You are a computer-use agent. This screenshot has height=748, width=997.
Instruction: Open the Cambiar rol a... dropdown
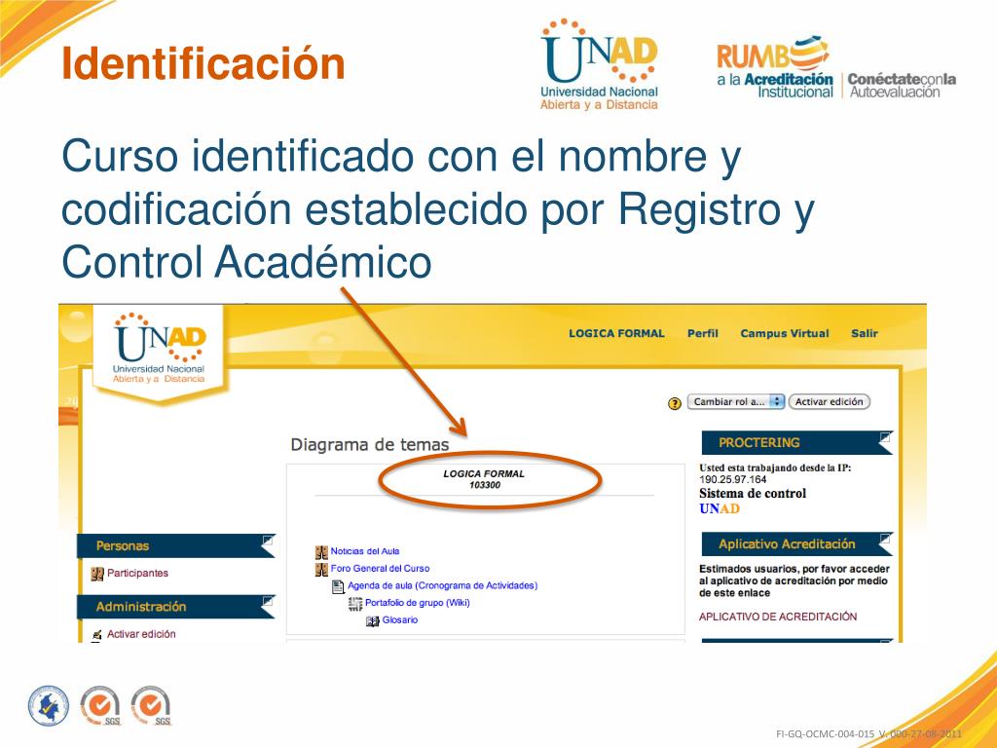pyautogui.click(x=736, y=402)
